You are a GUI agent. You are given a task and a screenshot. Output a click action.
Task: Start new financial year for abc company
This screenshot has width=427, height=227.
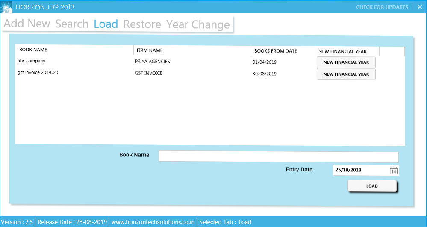click(x=346, y=62)
